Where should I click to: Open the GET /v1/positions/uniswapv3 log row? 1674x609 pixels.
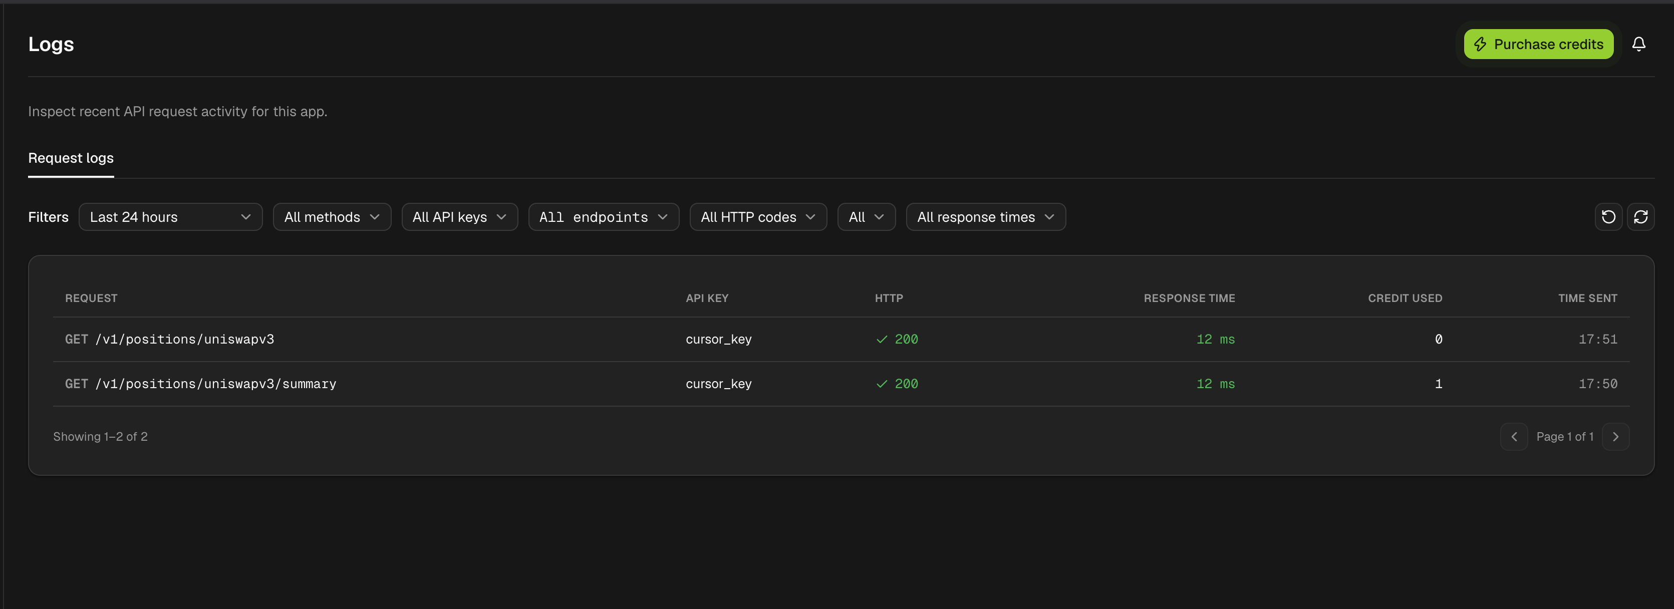pos(841,339)
